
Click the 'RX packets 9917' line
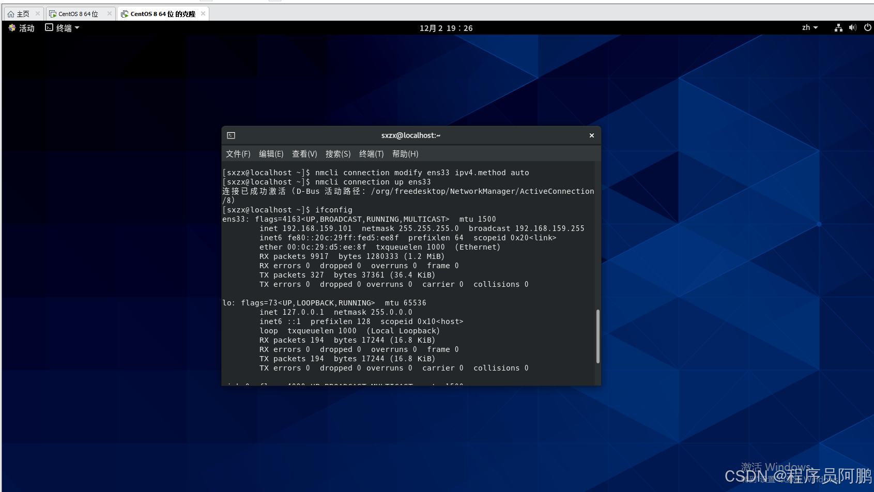coord(352,256)
